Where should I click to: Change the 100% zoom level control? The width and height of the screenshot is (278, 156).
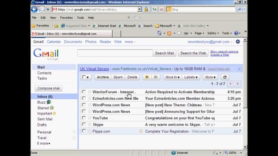pos(233,153)
